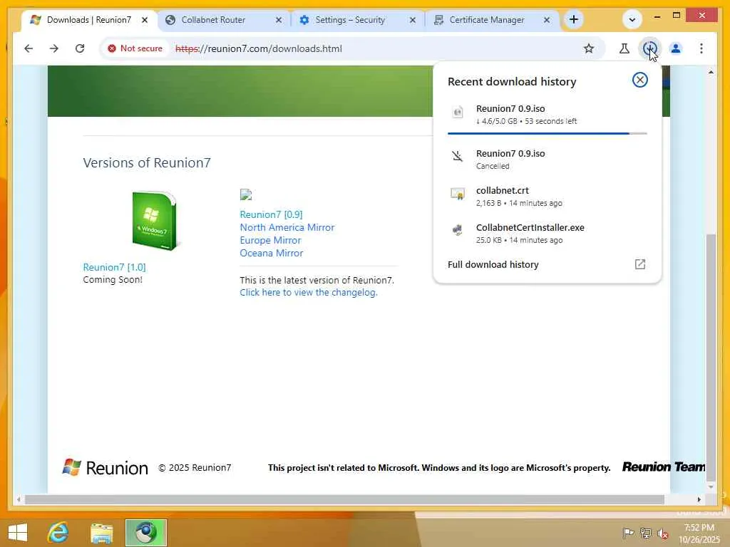Click the vertical scrollbar thumb

click(x=711, y=358)
